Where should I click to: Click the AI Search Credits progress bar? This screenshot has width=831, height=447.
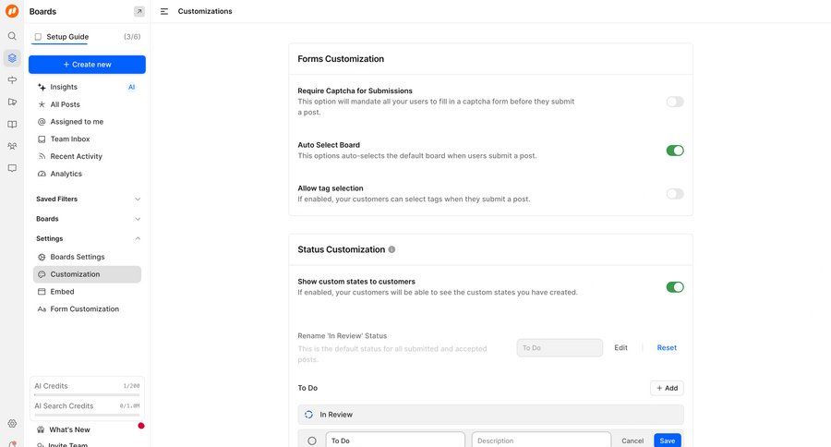coord(87,415)
